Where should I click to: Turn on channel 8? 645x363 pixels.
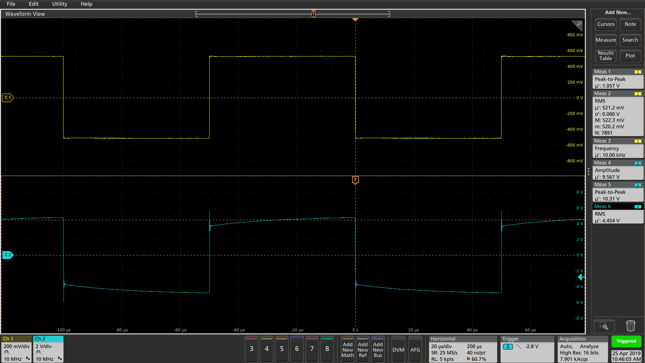coord(327,349)
